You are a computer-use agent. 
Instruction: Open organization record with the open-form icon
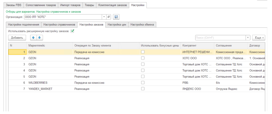(x=109, y=17)
